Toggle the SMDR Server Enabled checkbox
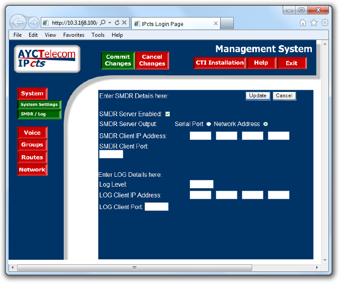The width and height of the screenshot is (341, 284). coord(167,114)
